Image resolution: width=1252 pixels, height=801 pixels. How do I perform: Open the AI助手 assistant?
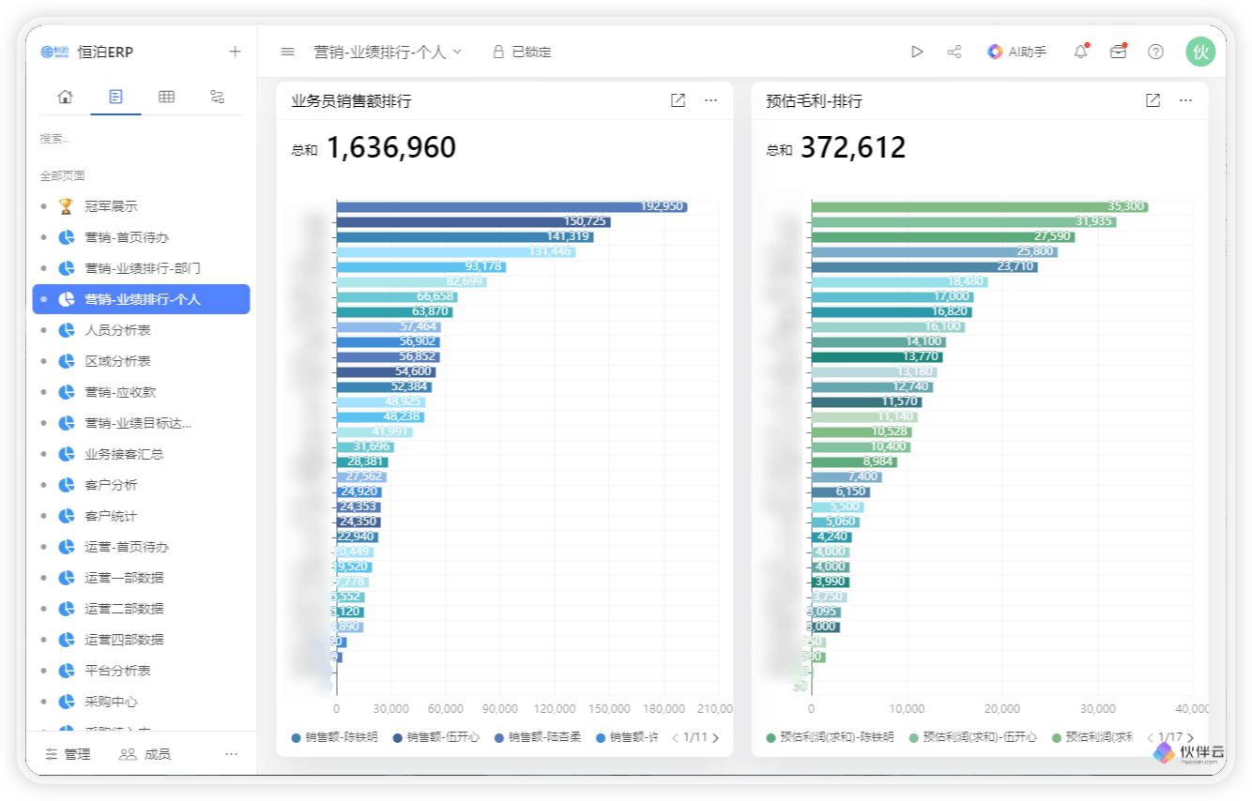click(x=1016, y=52)
